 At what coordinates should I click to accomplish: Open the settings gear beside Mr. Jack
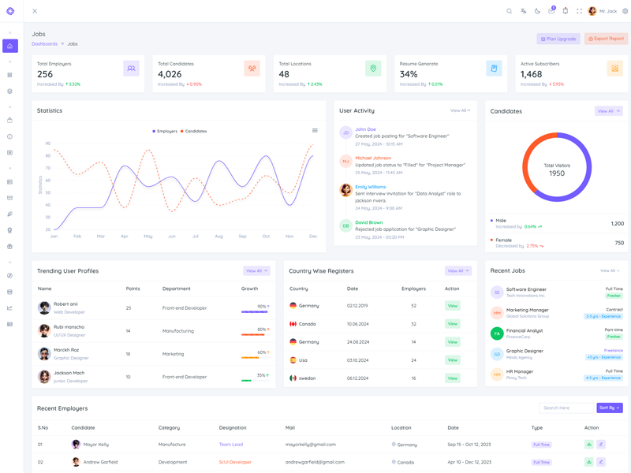click(x=625, y=11)
